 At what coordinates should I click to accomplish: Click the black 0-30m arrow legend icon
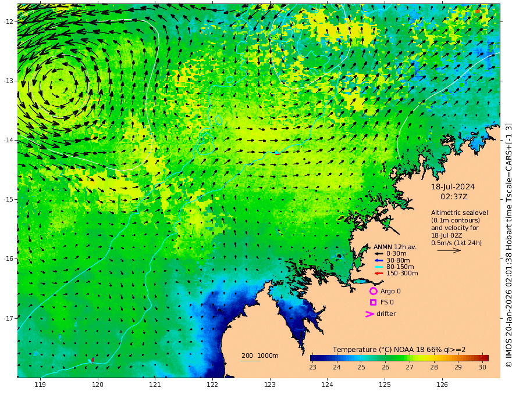point(378,254)
